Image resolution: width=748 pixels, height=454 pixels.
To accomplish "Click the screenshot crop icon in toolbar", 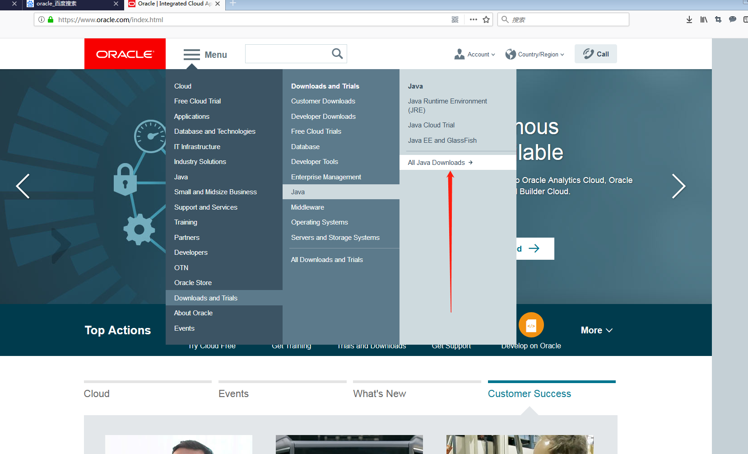I will pyautogui.click(x=718, y=19).
